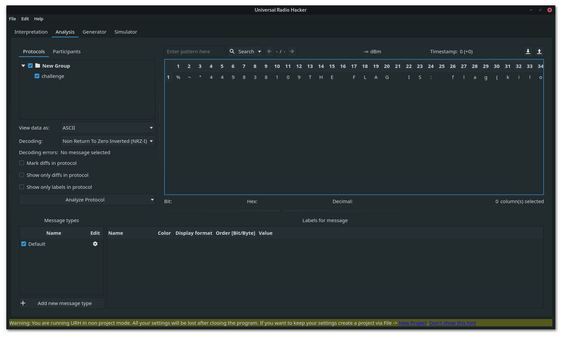Open Default message type settings gear

coord(95,244)
